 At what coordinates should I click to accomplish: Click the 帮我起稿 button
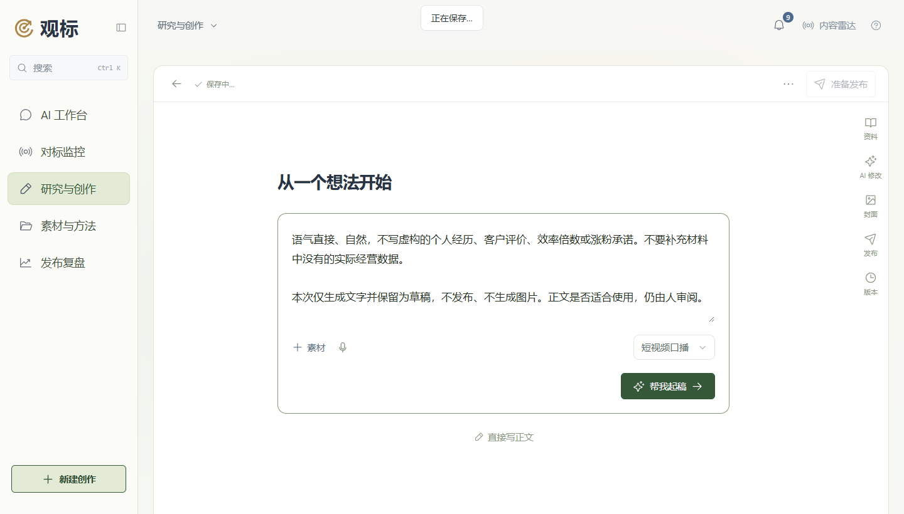pyautogui.click(x=668, y=386)
